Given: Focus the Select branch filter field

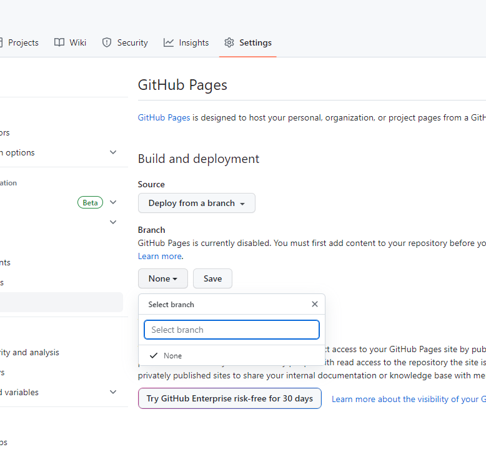Looking at the screenshot, I should [x=232, y=330].
